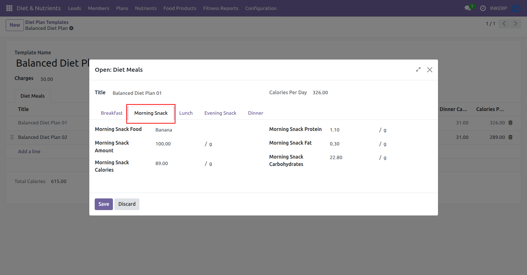Open the conversations chat icon
This screenshot has height=275, width=527.
click(468, 8)
